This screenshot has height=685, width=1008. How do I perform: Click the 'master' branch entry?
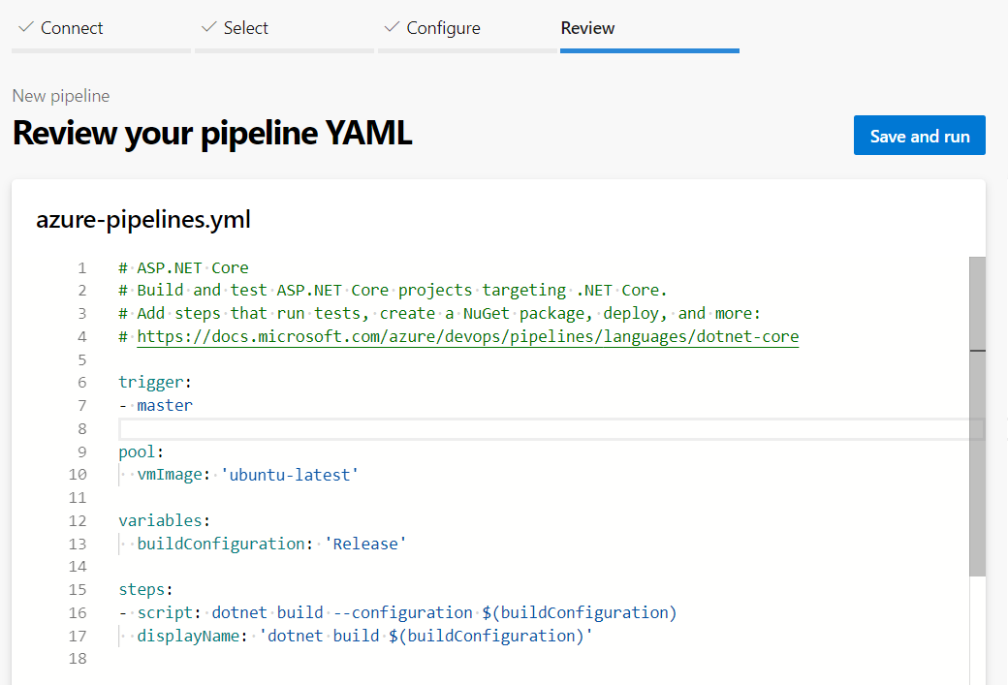165,406
